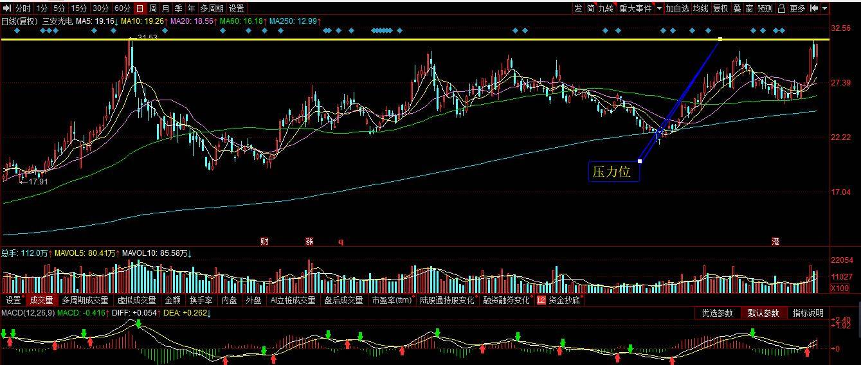Toggle 复权 price adjustment
The width and height of the screenshot is (861, 365).
pyautogui.click(x=720, y=8)
